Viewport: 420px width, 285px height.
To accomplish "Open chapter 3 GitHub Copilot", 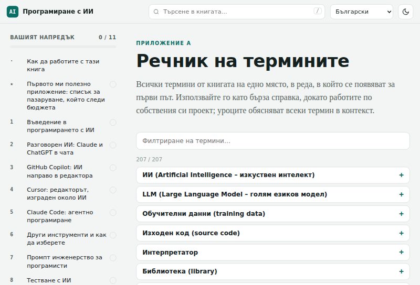I will (x=60, y=171).
